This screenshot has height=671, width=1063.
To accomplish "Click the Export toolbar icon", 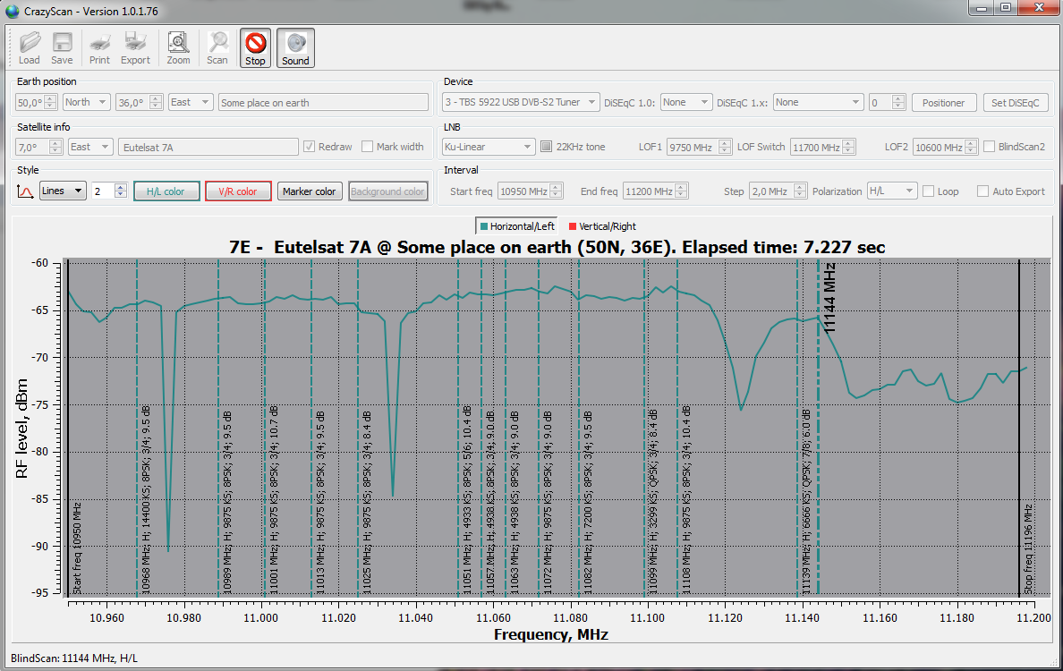I will click(x=136, y=48).
